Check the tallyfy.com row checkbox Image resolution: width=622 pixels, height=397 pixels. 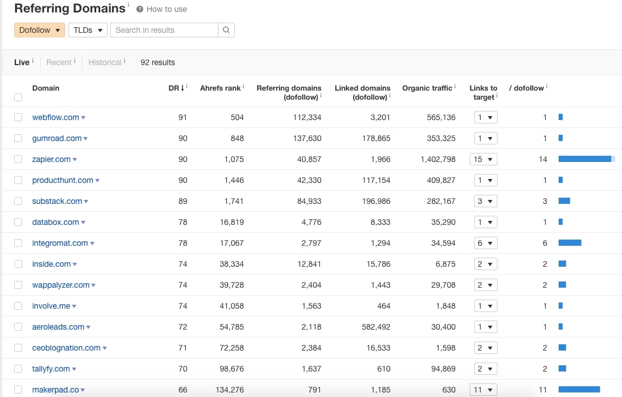coord(18,369)
